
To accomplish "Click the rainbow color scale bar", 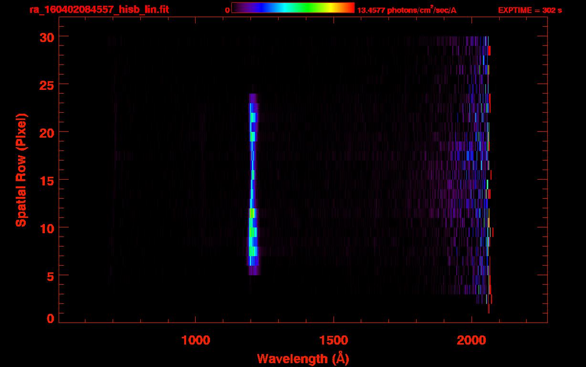I will (x=293, y=8).
